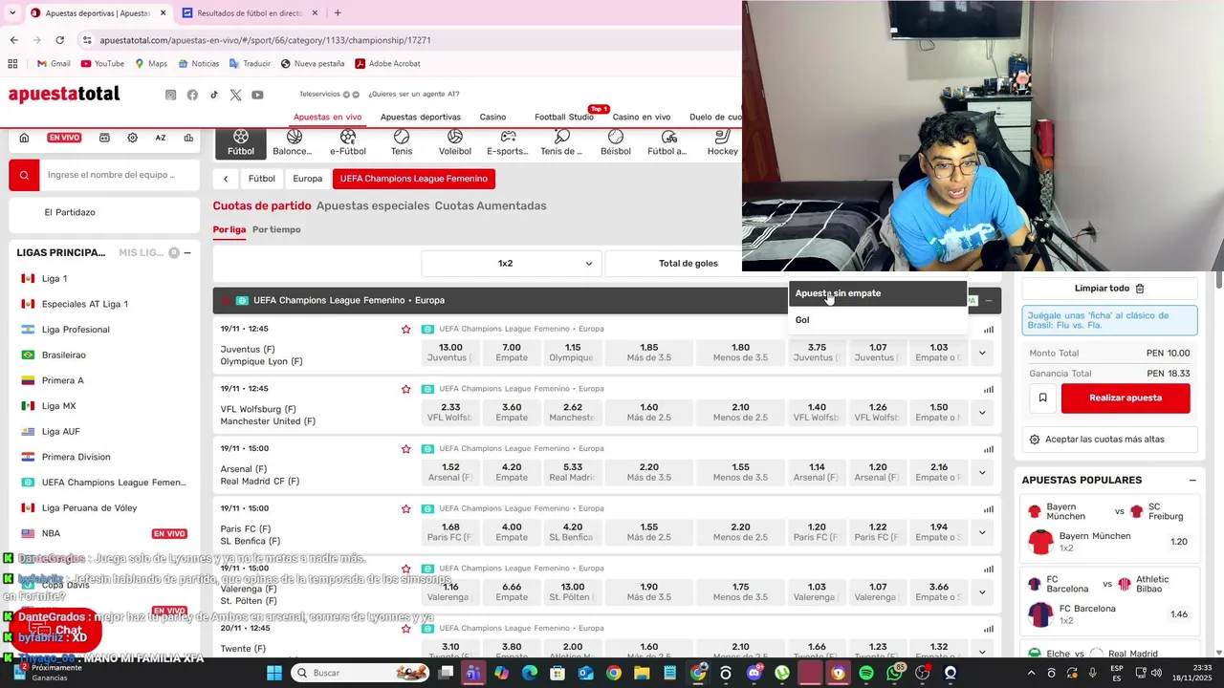Click the Realizar apuesta button
The height and width of the screenshot is (688, 1224).
point(1126,398)
